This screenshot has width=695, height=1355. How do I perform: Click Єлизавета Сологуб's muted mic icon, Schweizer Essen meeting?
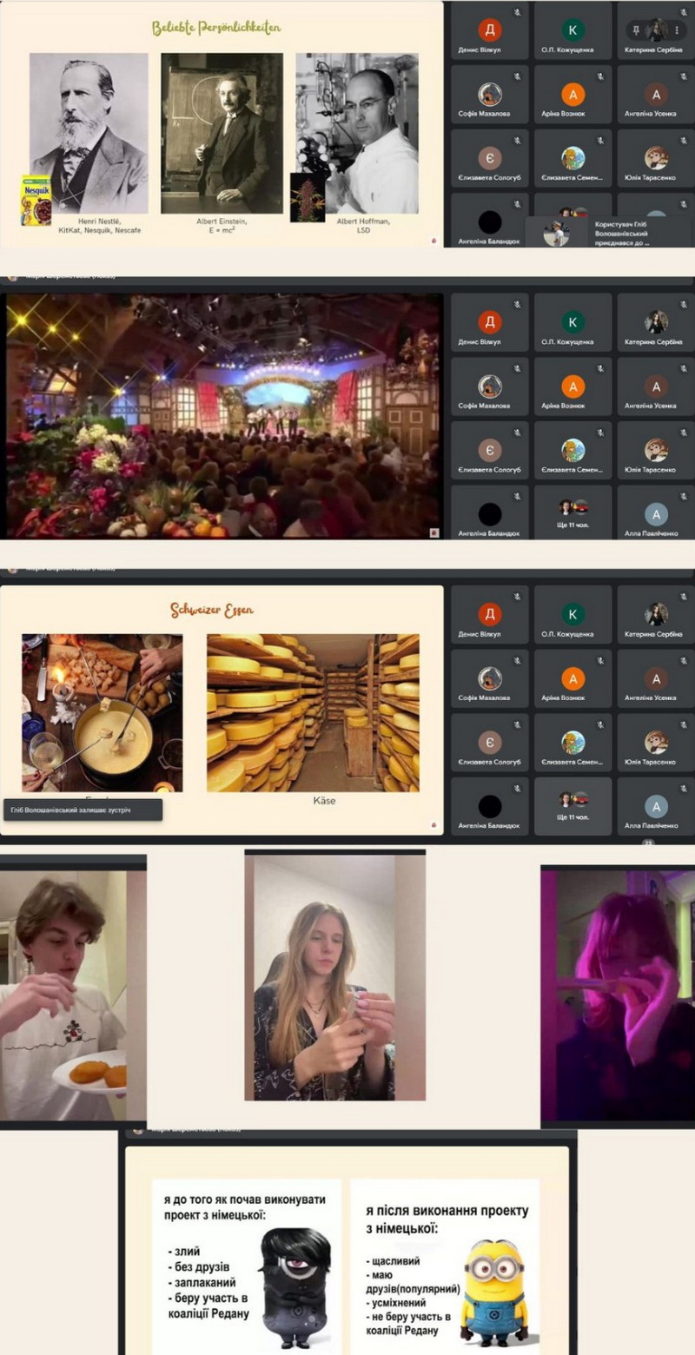pyautogui.click(x=517, y=724)
